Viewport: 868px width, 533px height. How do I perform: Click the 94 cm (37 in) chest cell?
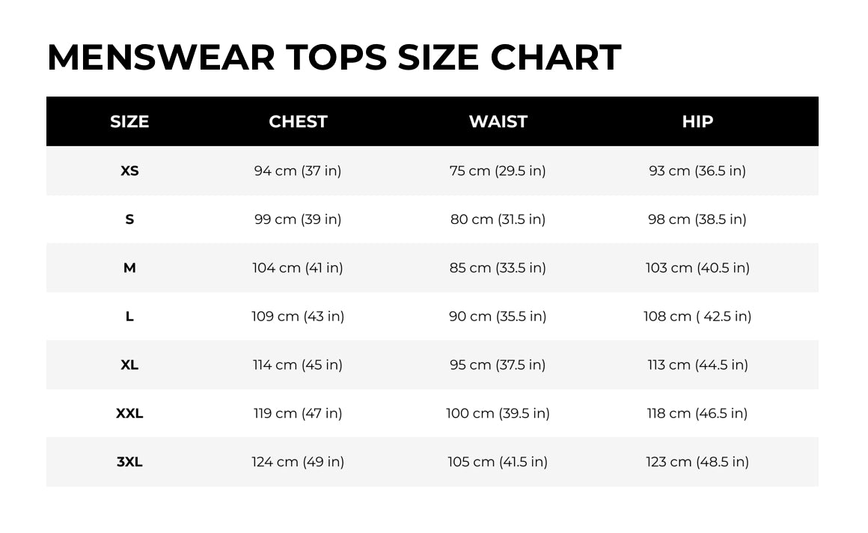(x=298, y=171)
